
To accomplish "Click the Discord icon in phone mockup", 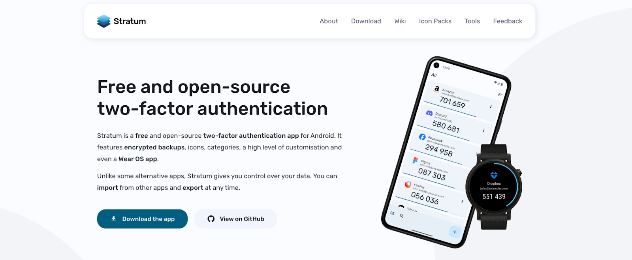I will (429, 113).
